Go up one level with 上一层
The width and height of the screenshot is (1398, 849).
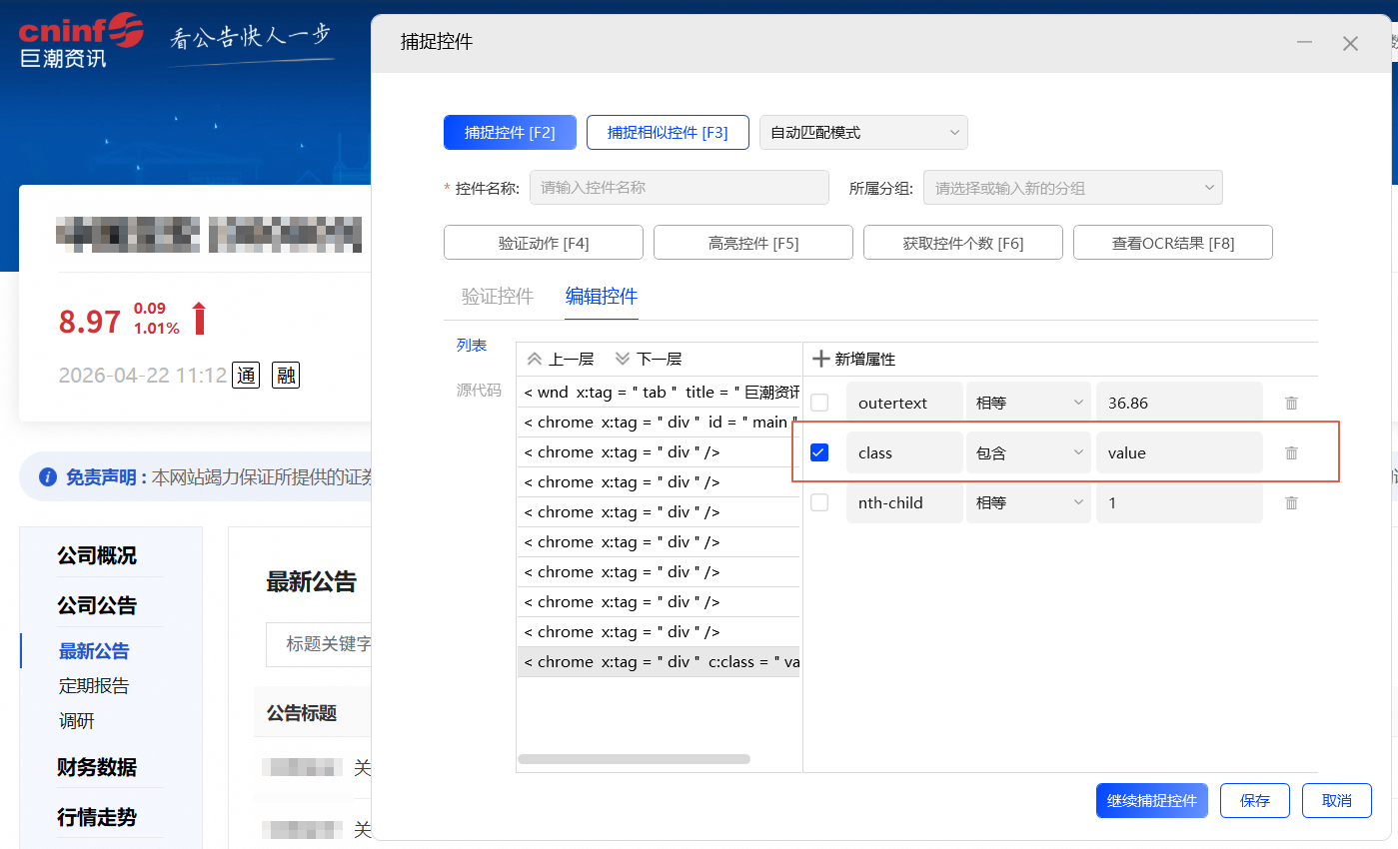[560, 359]
